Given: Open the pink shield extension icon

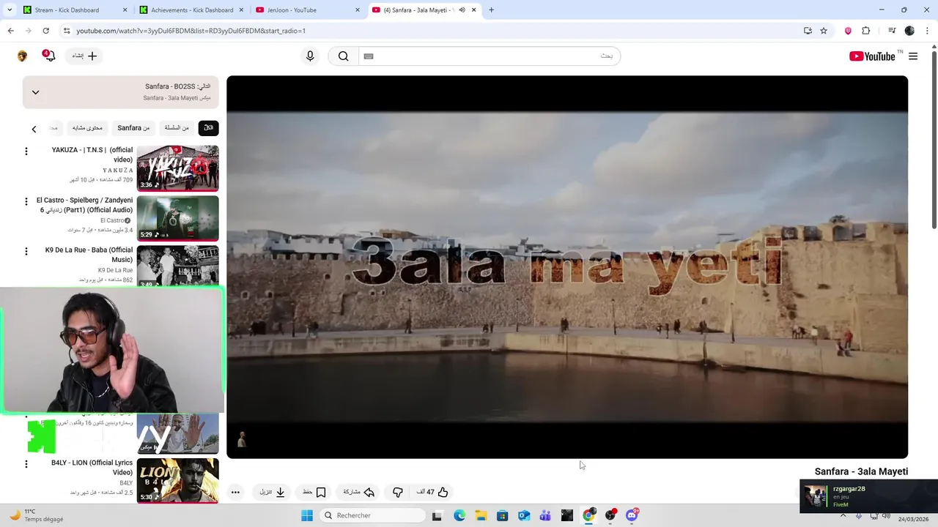Looking at the screenshot, I should (848, 31).
